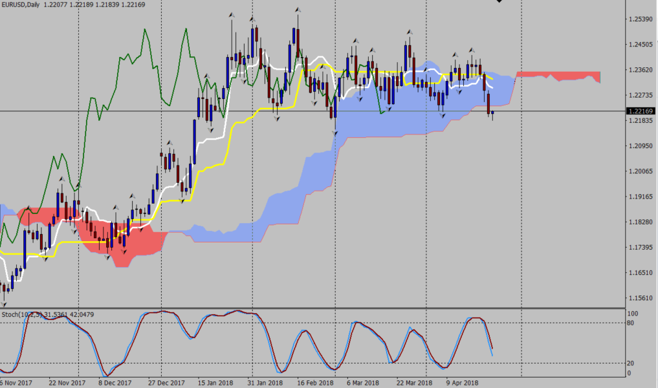Click the 1.18280 price axis label

pos(641,222)
